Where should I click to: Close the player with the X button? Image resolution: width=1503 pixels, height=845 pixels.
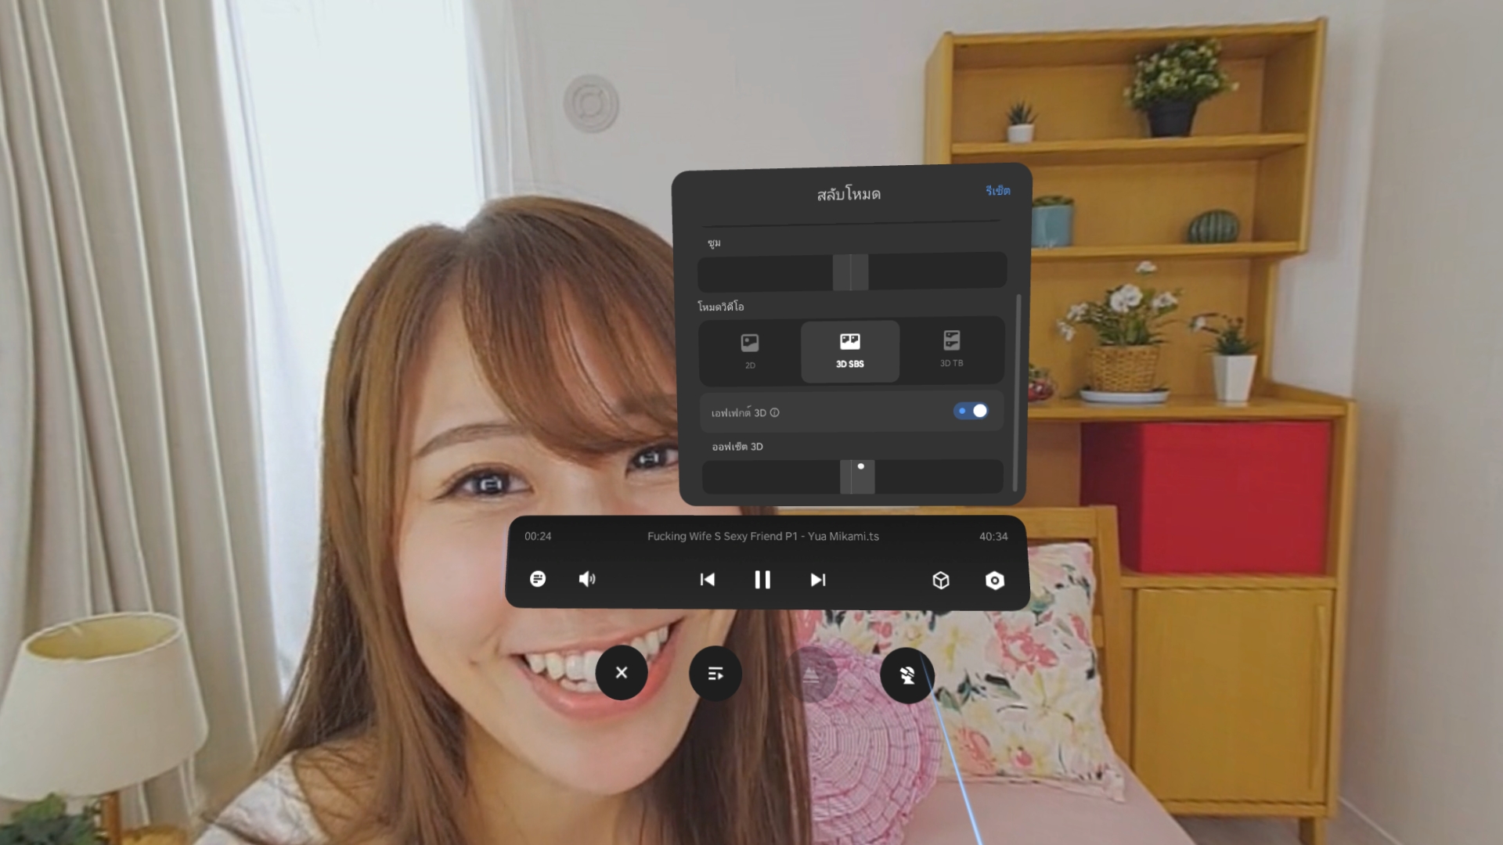pos(621,673)
